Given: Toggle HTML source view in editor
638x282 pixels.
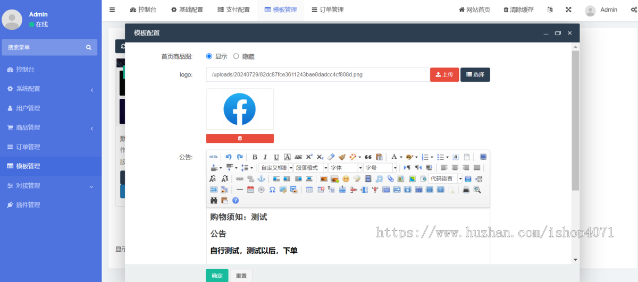Looking at the screenshot, I should [x=213, y=157].
